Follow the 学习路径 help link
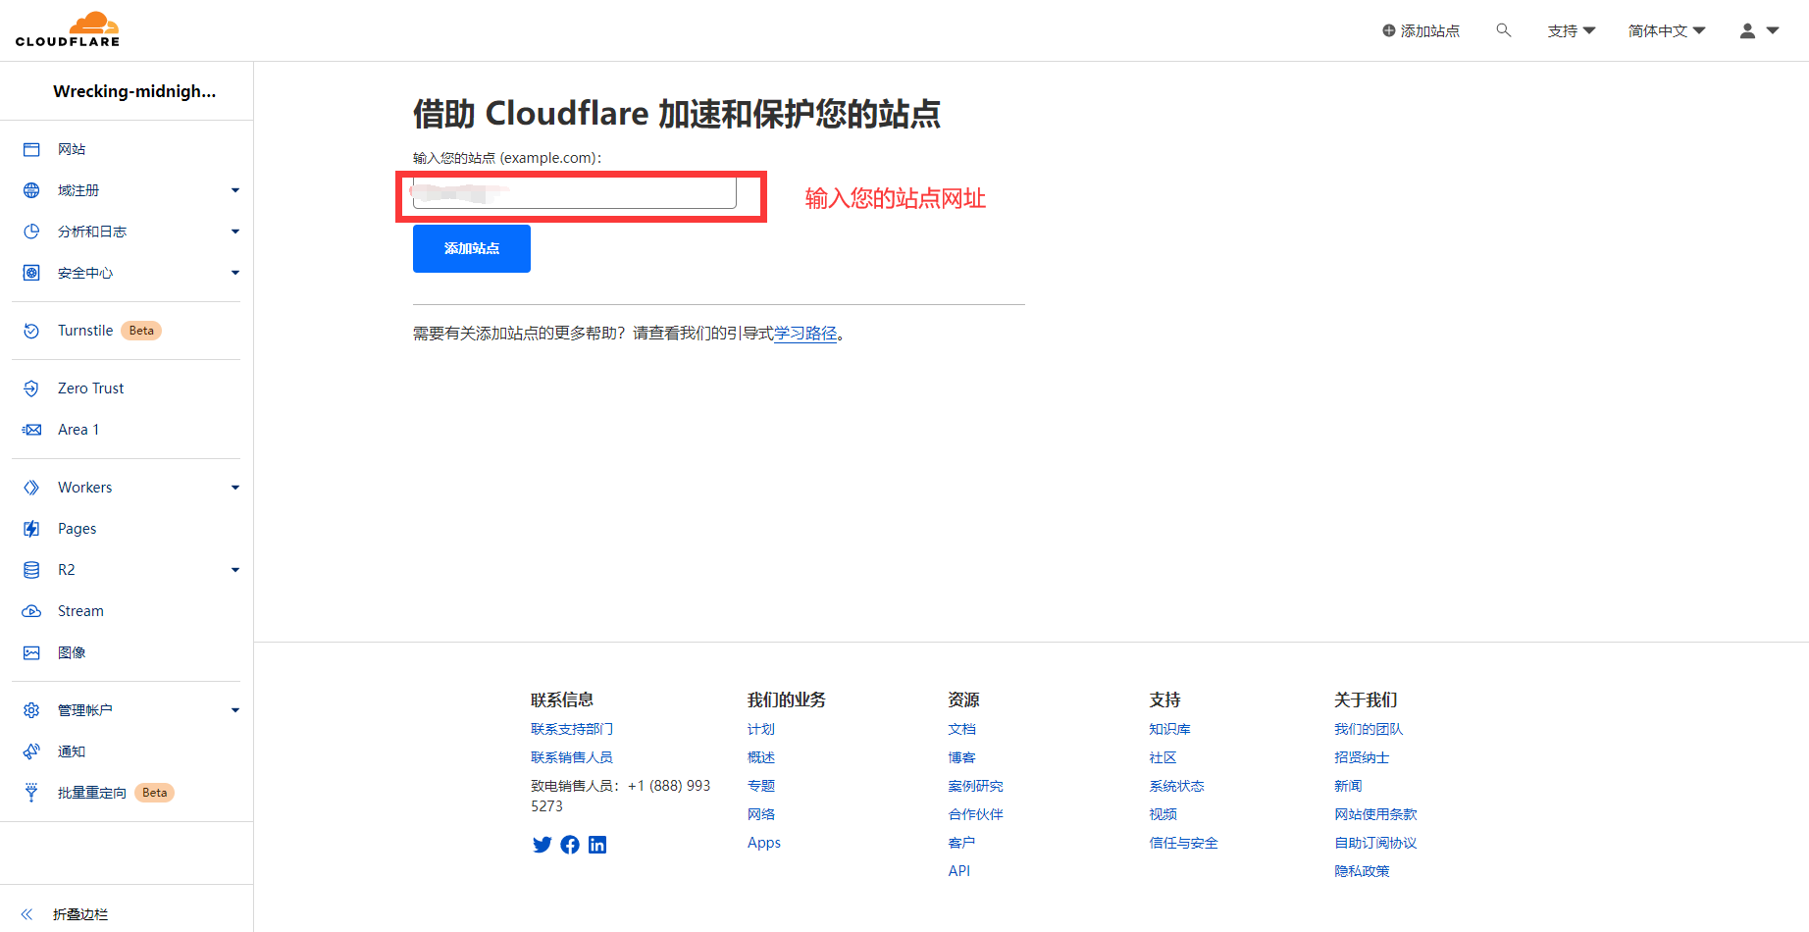 805,334
